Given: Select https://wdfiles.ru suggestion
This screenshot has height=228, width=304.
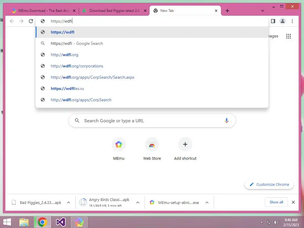Looking at the screenshot, I should coord(152,88).
